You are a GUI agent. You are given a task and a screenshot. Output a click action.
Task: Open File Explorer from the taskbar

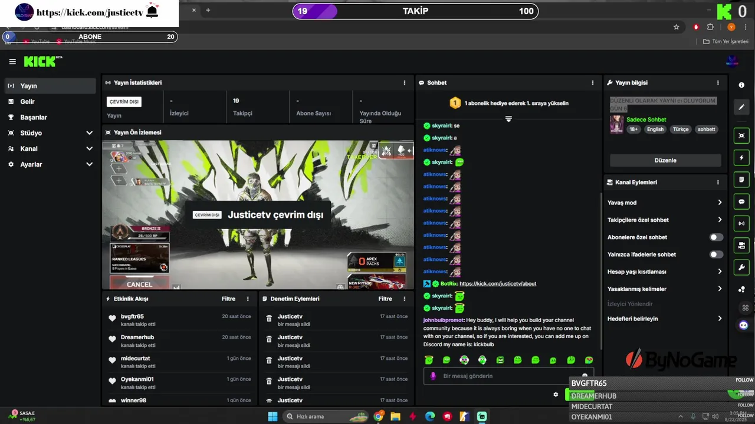coord(395,416)
